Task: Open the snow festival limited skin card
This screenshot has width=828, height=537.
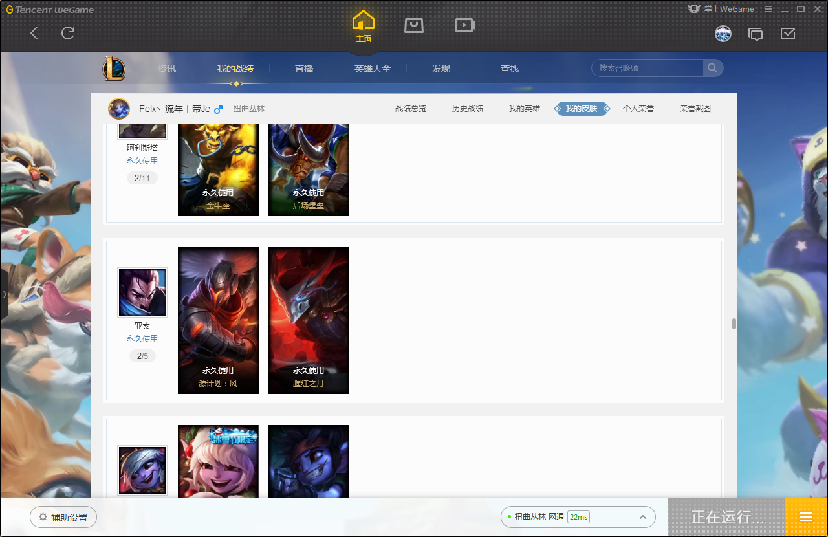Action: point(218,461)
